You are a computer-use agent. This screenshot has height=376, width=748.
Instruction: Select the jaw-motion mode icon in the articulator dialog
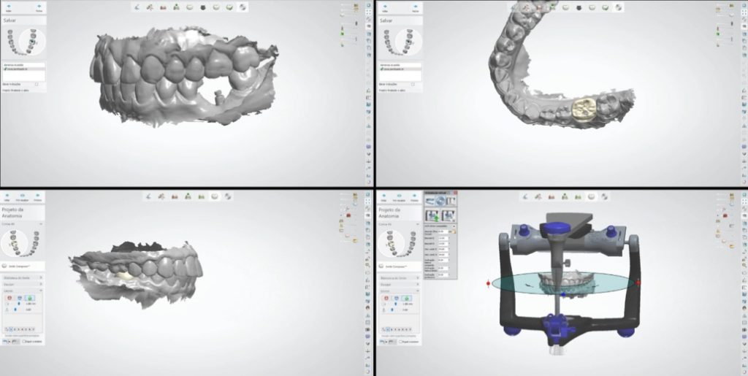(x=430, y=201)
